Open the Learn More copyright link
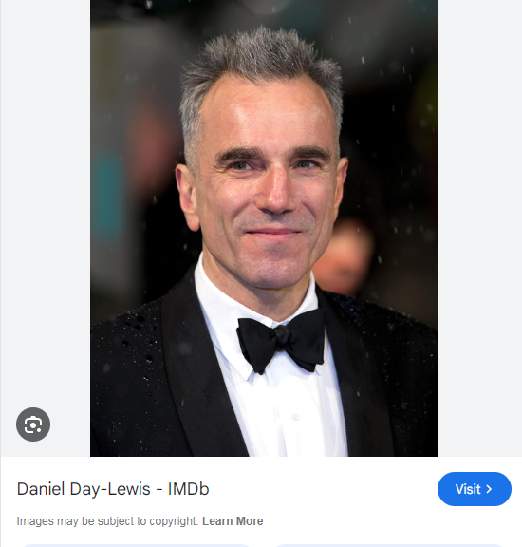This screenshot has width=522, height=547. [233, 520]
